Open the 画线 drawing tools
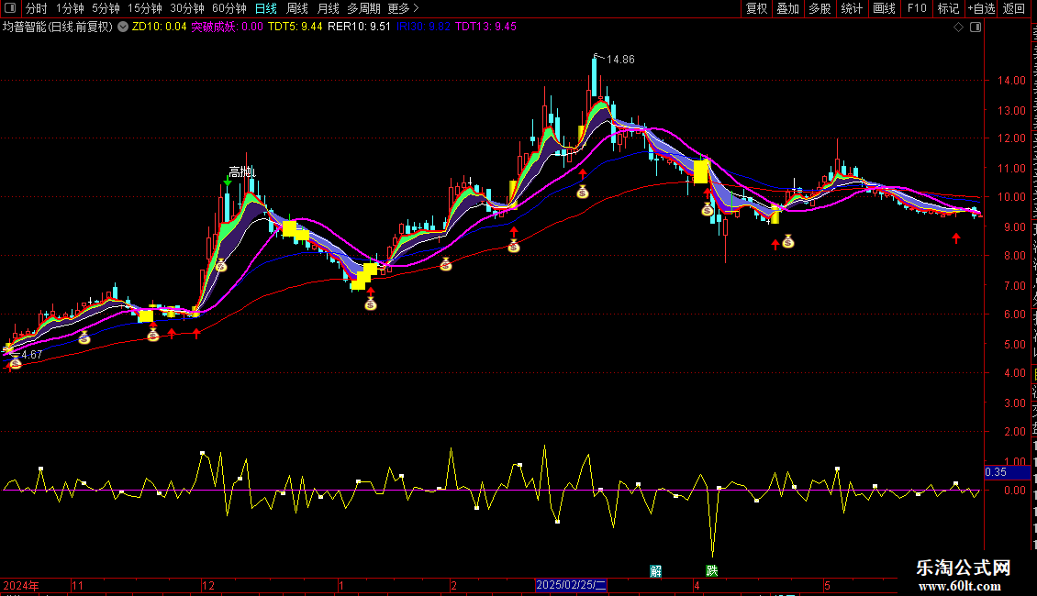 click(x=884, y=8)
